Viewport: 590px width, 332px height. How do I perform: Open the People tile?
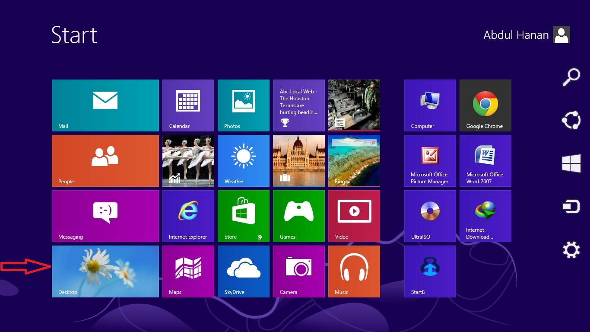(x=105, y=161)
